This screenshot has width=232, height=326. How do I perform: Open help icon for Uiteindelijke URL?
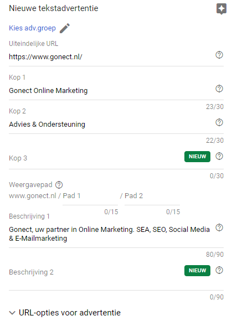tap(219, 55)
